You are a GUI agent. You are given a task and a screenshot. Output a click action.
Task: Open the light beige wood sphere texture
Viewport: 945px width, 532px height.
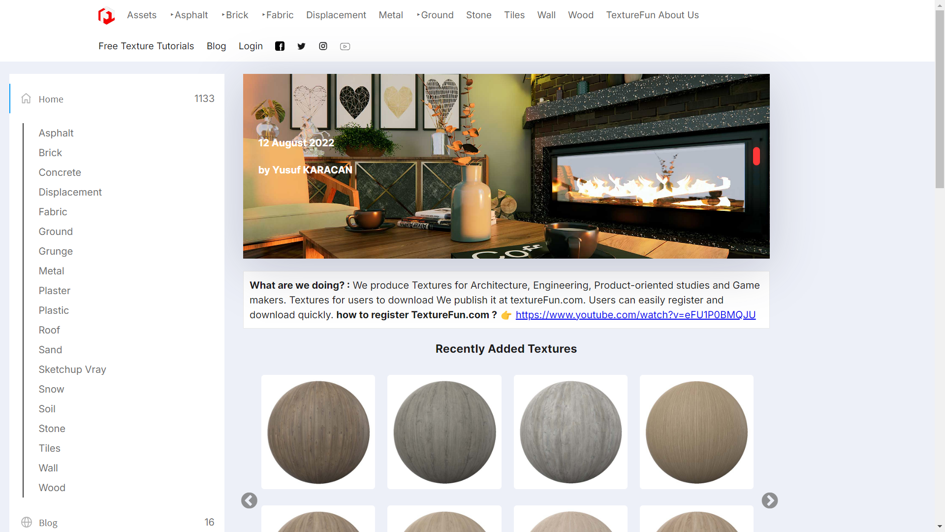696,432
